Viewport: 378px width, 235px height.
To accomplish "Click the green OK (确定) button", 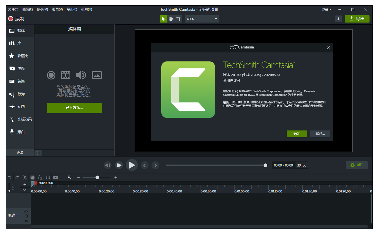I will [297, 134].
